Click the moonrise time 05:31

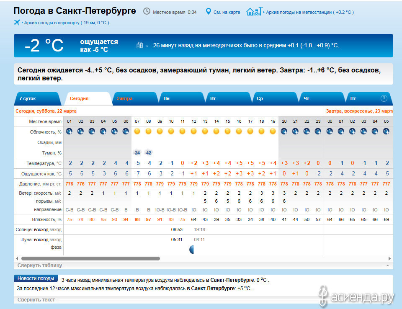coord(177,239)
